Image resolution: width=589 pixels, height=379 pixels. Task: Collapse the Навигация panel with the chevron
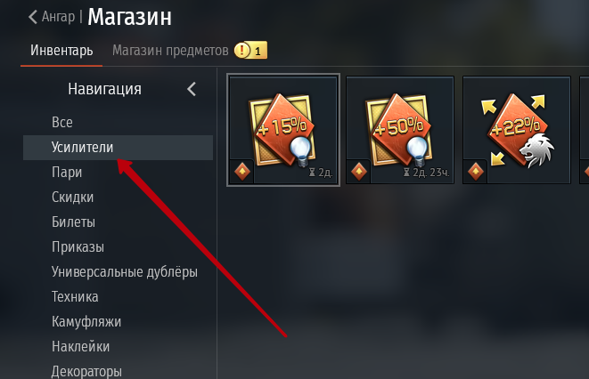(192, 89)
